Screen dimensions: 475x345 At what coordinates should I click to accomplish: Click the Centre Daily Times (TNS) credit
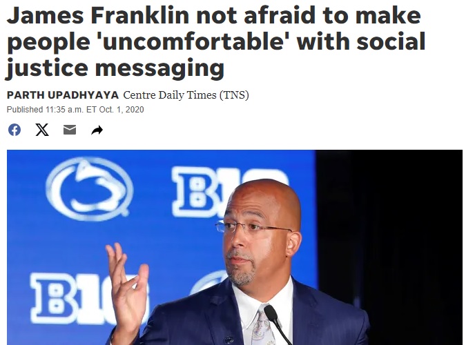186,95
